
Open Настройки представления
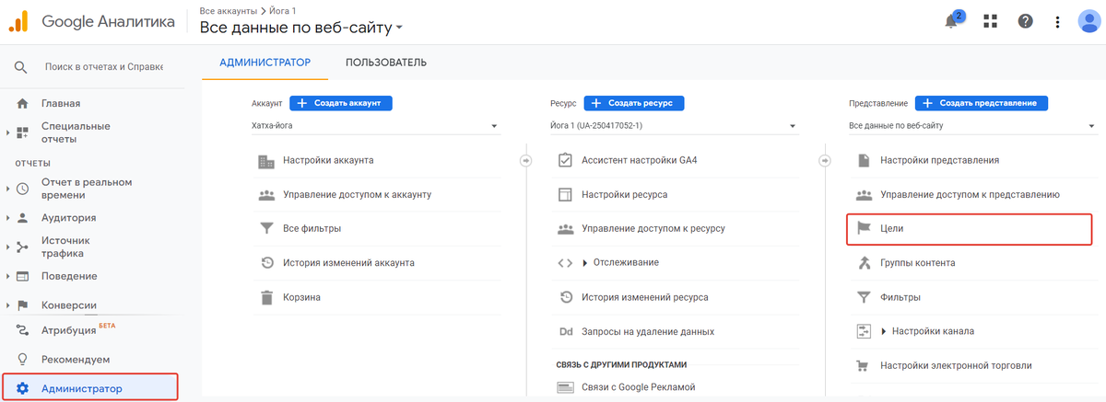(x=940, y=161)
